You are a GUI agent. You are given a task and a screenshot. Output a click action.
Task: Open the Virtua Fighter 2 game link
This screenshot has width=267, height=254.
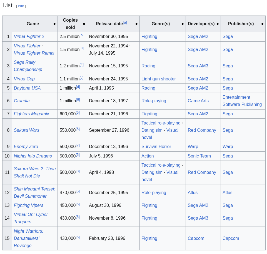(x=29, y=37)
